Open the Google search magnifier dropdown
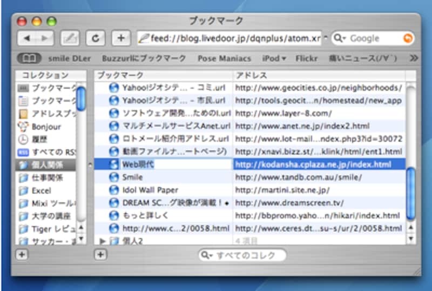The height and width of the screenshot is (291, 432). click(340, 38)
